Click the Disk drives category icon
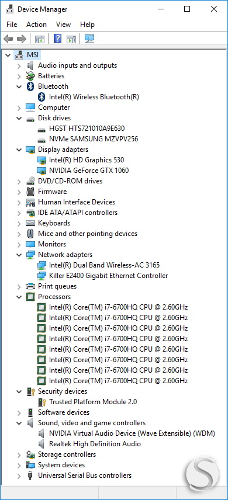Screen dimensions: 228x500 click(x=30, y=119)
